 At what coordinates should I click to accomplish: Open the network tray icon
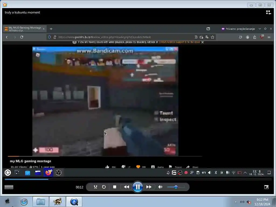point(242,202)
